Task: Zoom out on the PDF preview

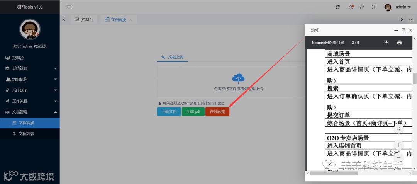Action: tap(398, 157)
